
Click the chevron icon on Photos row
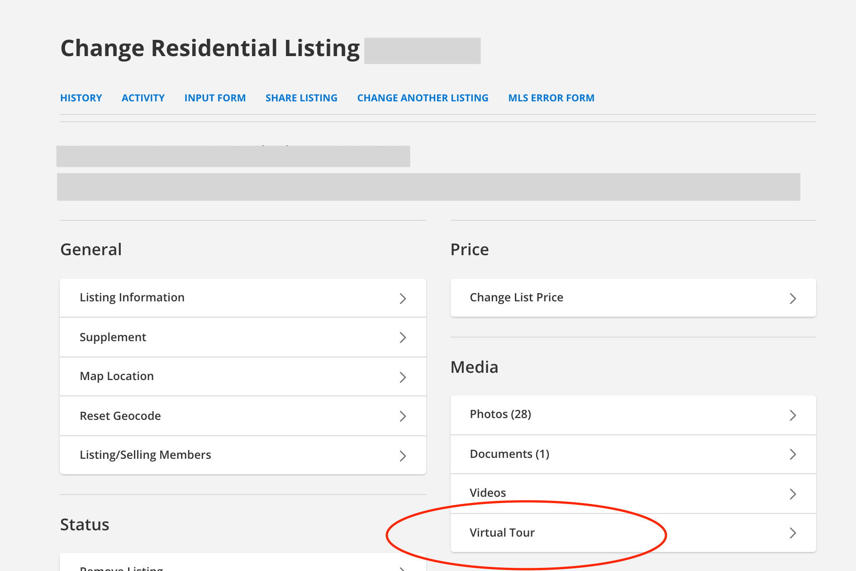pos(793,415)
